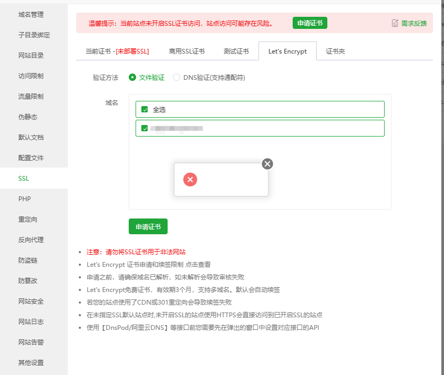Switch to 证书夹 tab
Viewport: 444px width, 375px height.
335,51
